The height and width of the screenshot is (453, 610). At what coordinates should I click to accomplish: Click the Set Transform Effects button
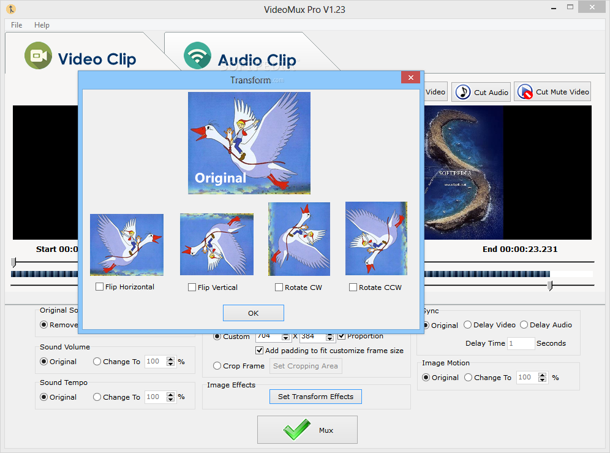point(315,397)
